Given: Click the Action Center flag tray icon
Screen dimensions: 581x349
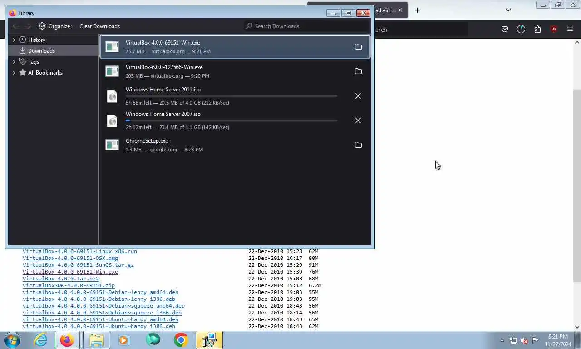Looking at the screenshot, I should tap(535, 340).
